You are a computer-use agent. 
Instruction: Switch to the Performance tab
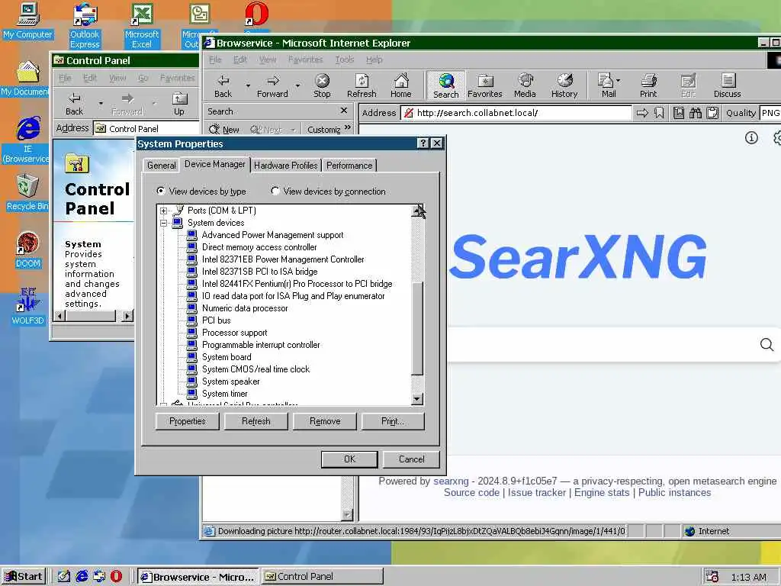[349, 166]
